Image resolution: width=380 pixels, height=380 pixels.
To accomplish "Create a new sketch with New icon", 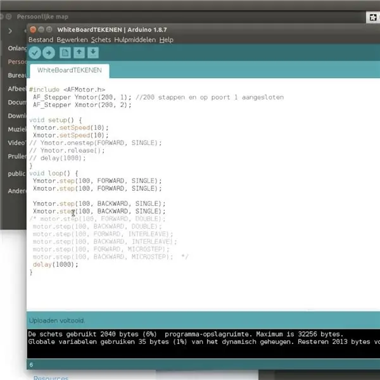I will pyautogui.click(x=65, y=53).
